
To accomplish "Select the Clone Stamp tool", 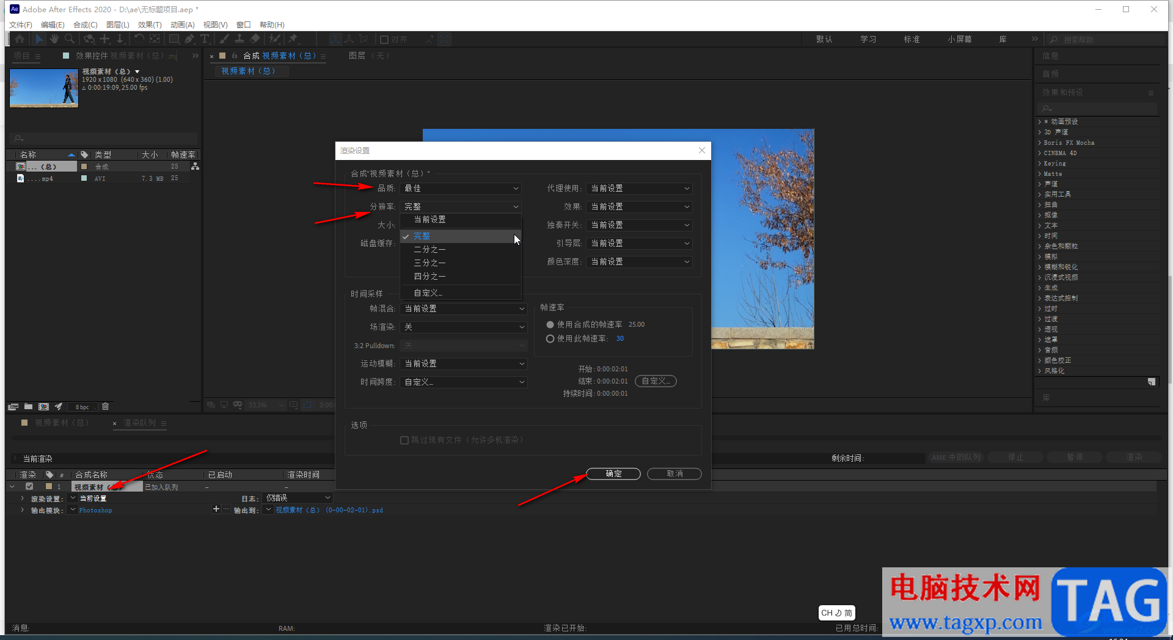I will click(239, 39).
